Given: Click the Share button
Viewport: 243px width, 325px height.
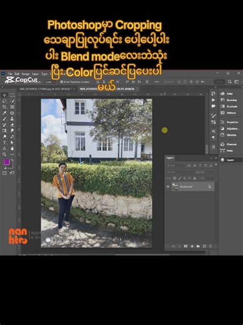Looking at the screenshot, I should pyautogui.click(x=219, y=82).
